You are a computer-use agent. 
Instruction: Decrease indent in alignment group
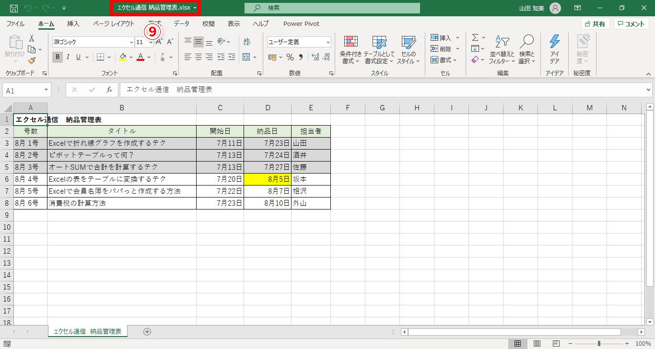[x=221, y=57]
